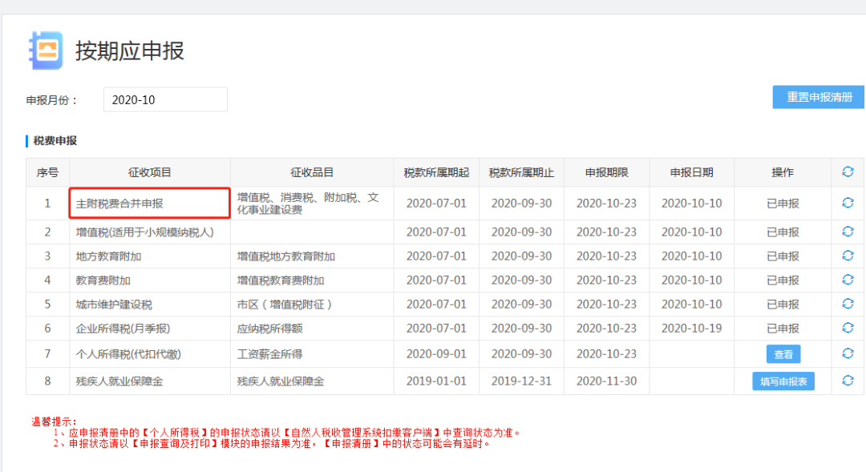Viewport: 866px width, 472px height.
Task: Select 残疾人就业保障金 in 征收项目 column
Action: click(x=150, y=381)
